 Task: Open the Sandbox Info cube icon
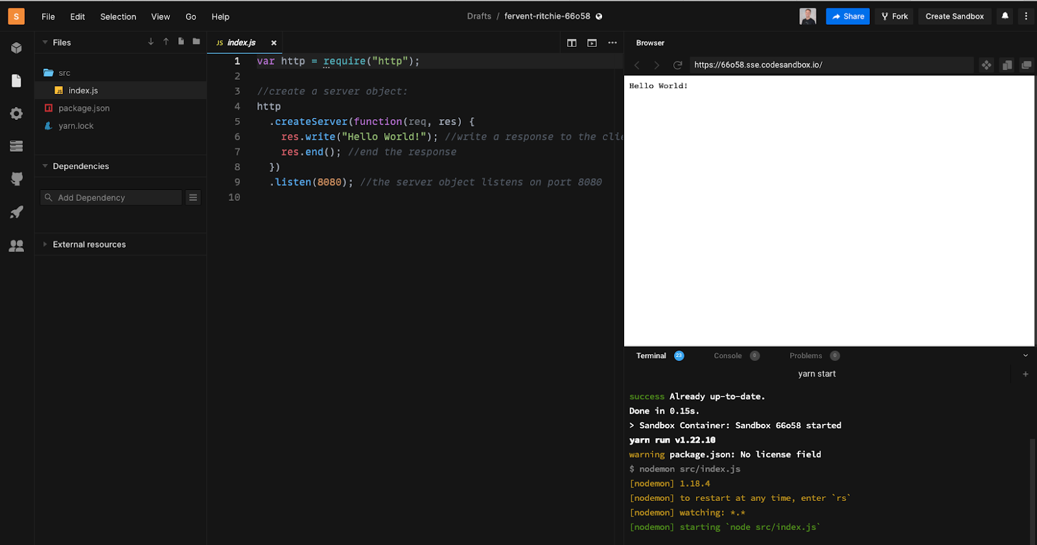pos(16,48)
